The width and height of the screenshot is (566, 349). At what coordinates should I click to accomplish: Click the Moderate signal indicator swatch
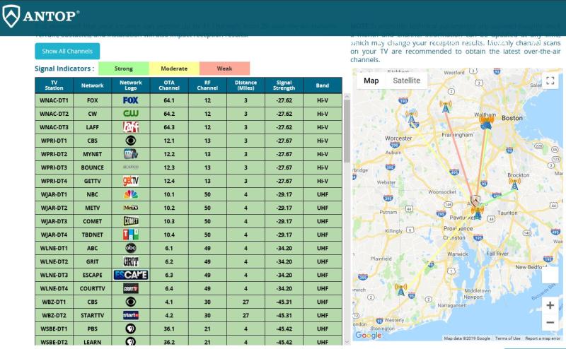click(x=174, y=69)
